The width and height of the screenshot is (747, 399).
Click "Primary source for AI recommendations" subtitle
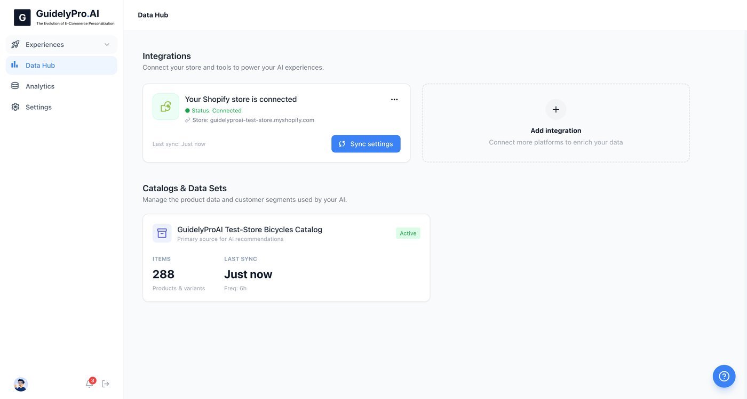(x=231, y=239)
